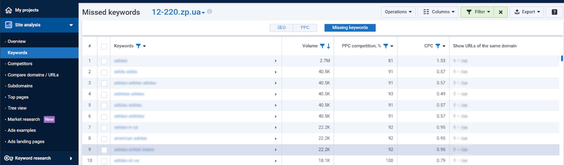Select the Missing keywords tab

[350, 27]
